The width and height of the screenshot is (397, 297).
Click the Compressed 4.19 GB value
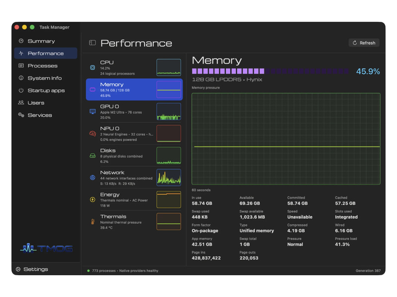(296, 231)
